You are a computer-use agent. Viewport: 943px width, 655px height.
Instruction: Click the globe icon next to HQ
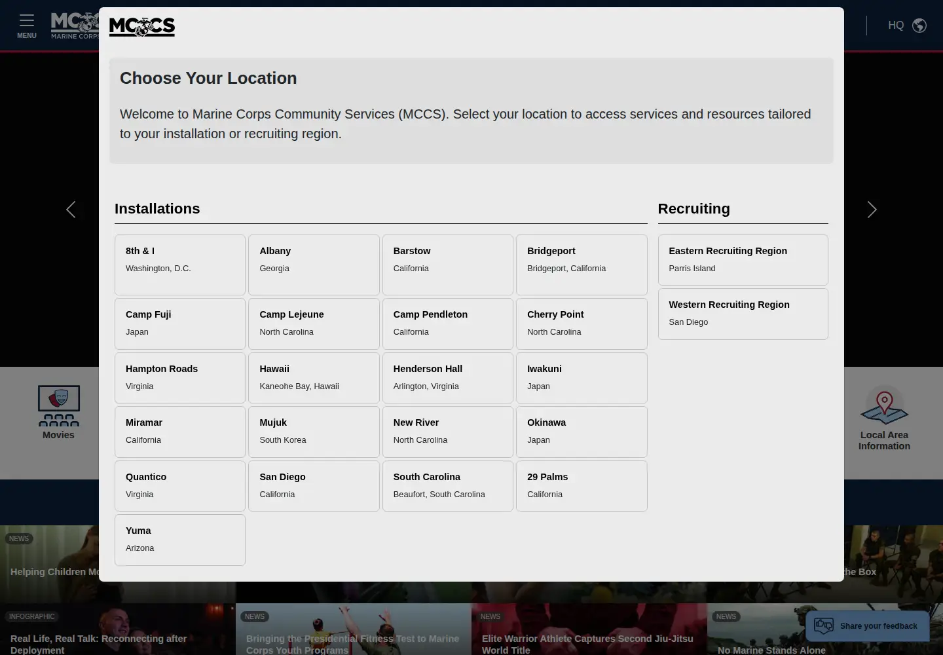click(x=919, y=26)
